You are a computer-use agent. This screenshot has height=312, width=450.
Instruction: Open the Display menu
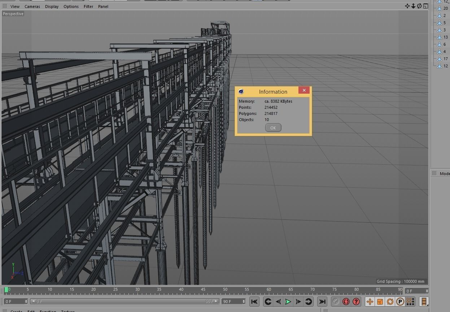tap(52, 6)
